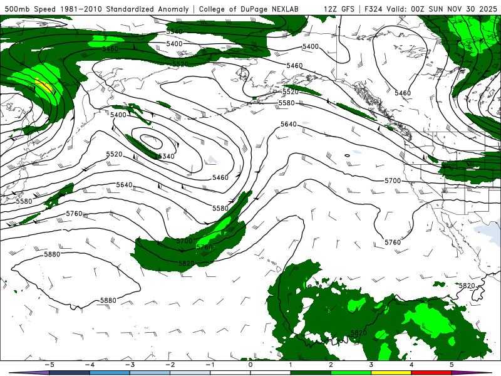Click the 'College of DuPage NEXLAB' header text

click(249, 9)
